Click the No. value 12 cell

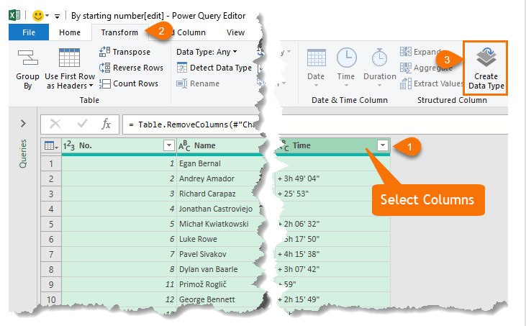click(x=119, y=299)
